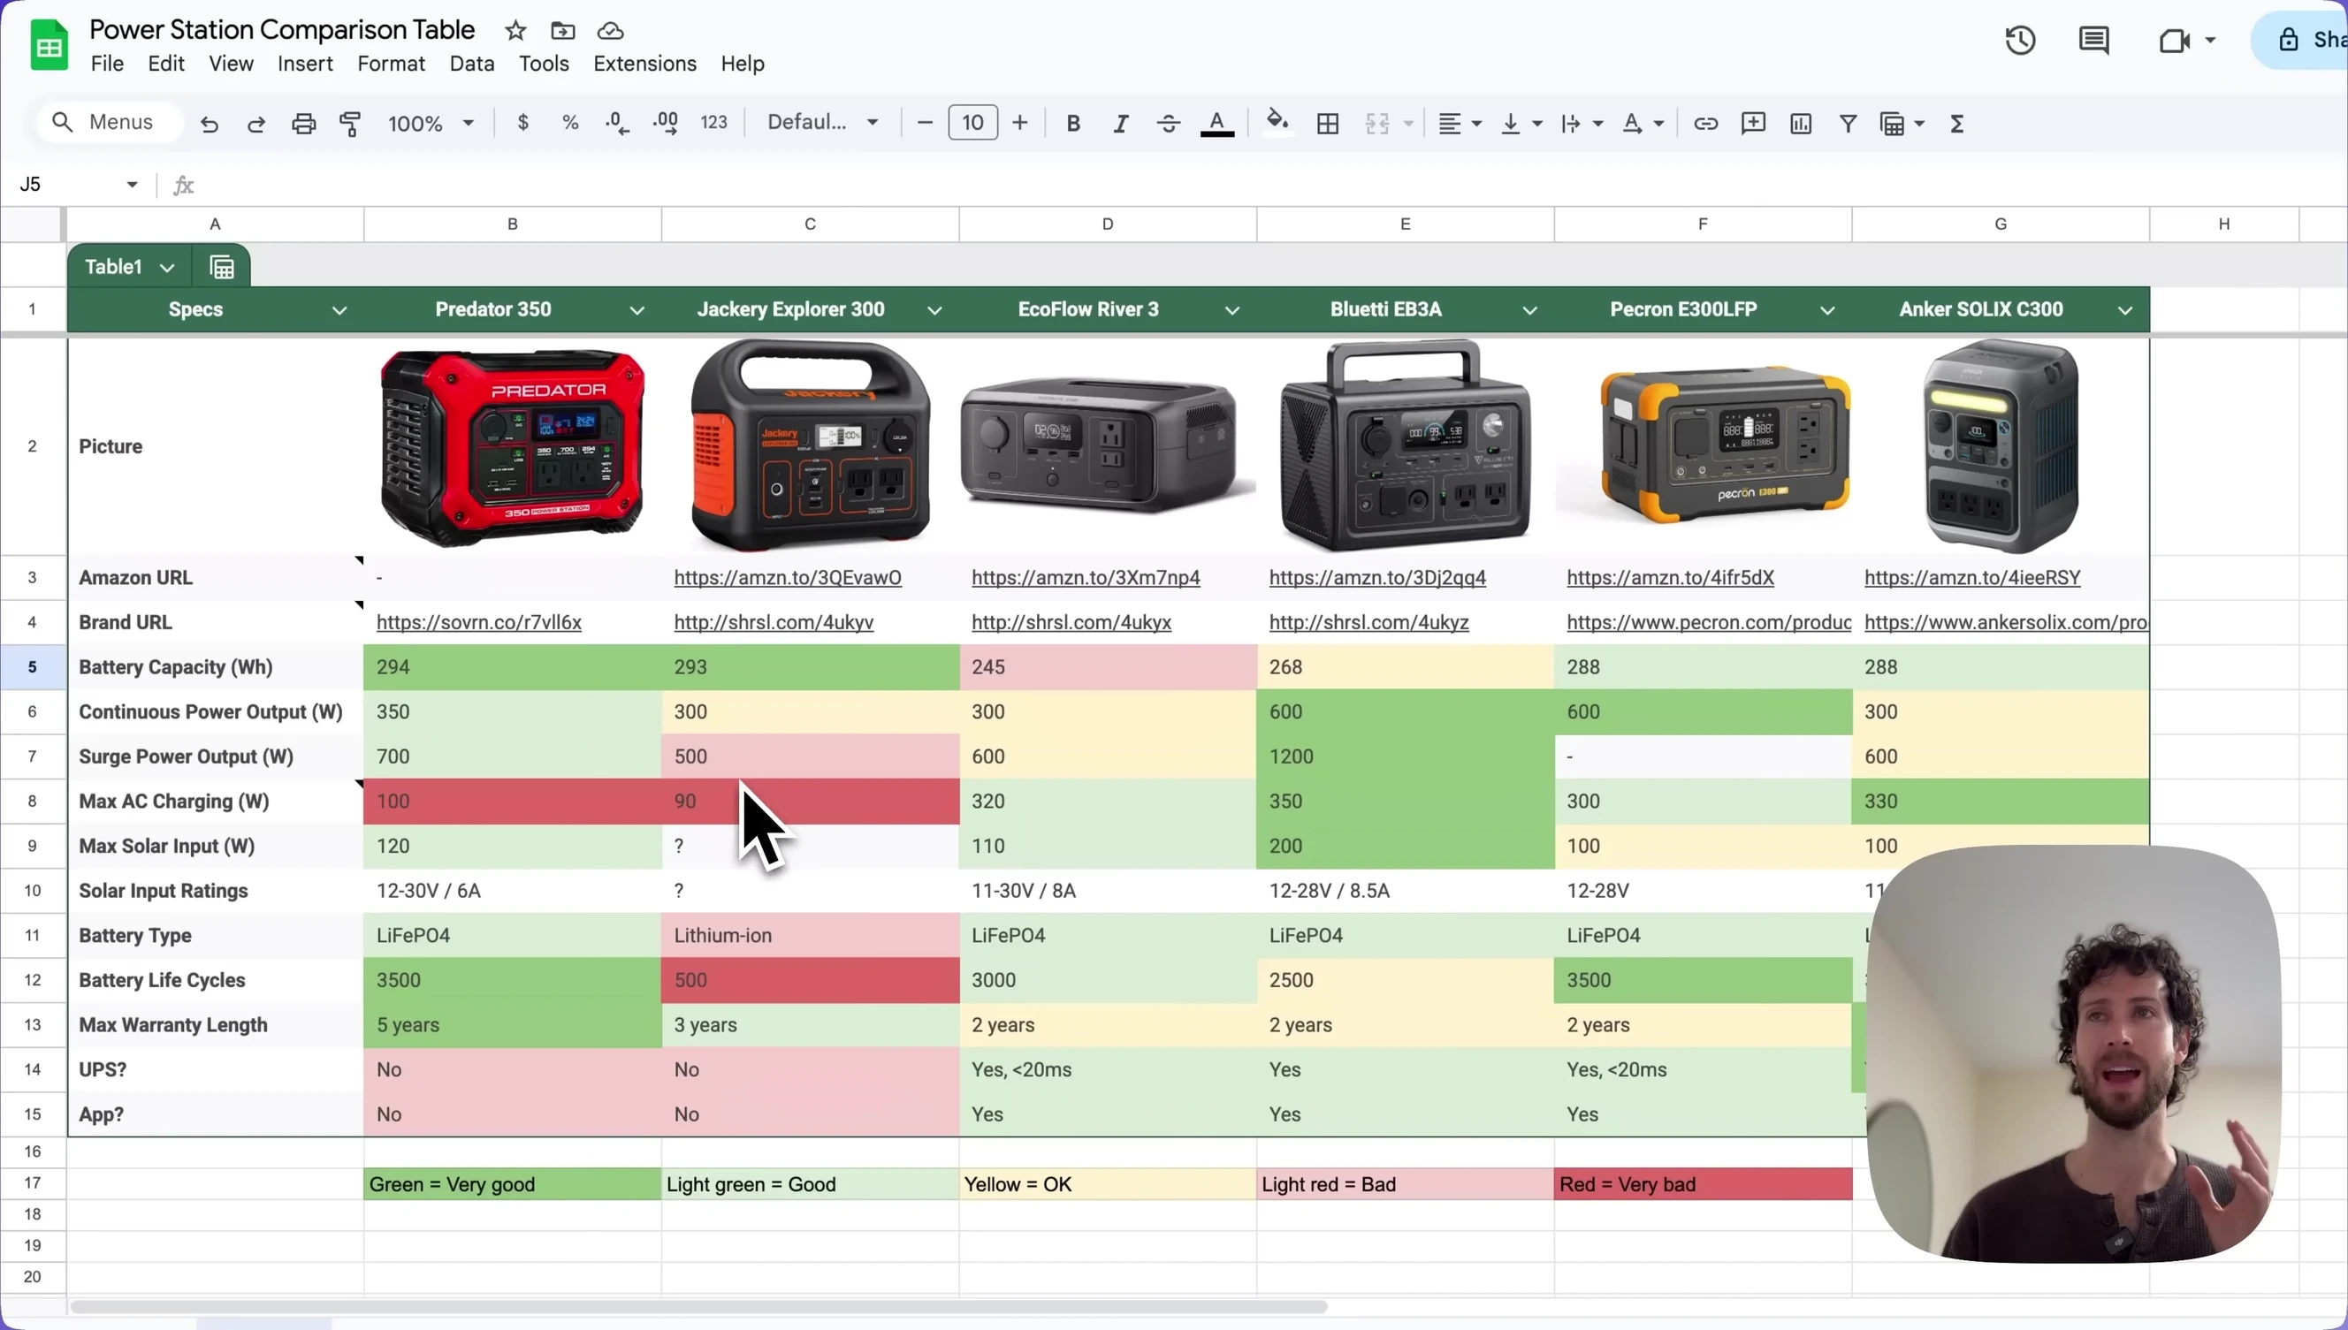Image resolution: width=2348 pixels, height=1330 pixels.
Task: Toggle italic formatting
Action: point(1121,124)
